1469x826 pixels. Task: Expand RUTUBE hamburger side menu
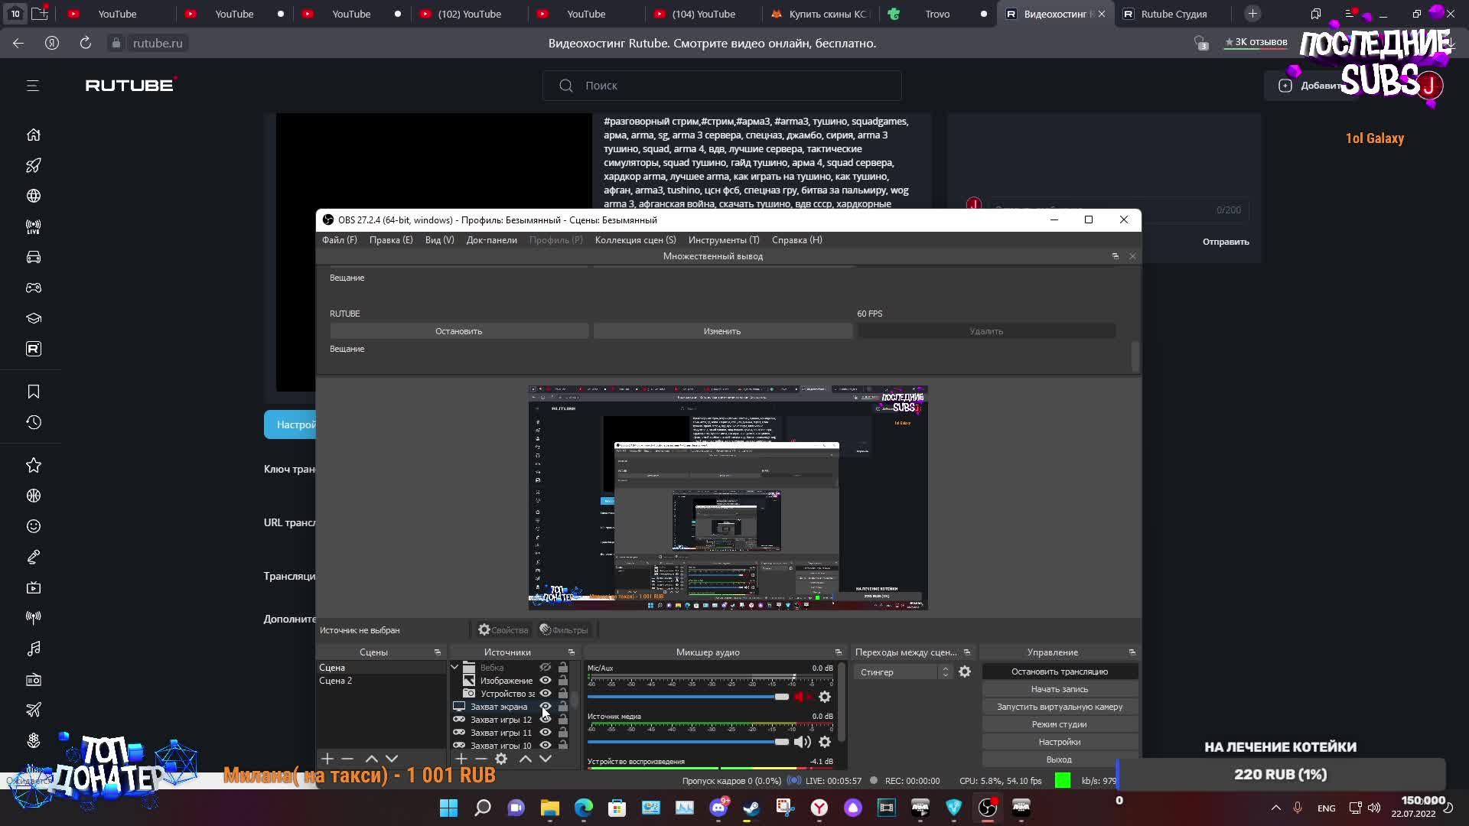(33, 86)
